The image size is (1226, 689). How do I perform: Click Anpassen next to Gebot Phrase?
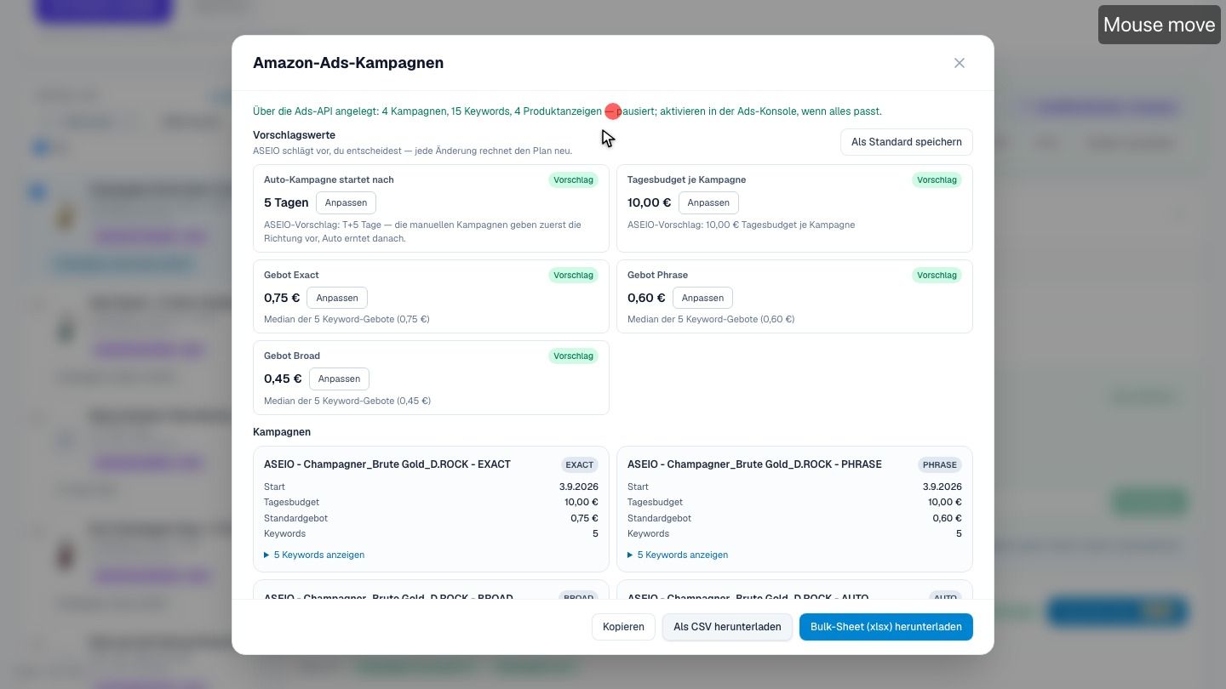(x=702, y=298)
